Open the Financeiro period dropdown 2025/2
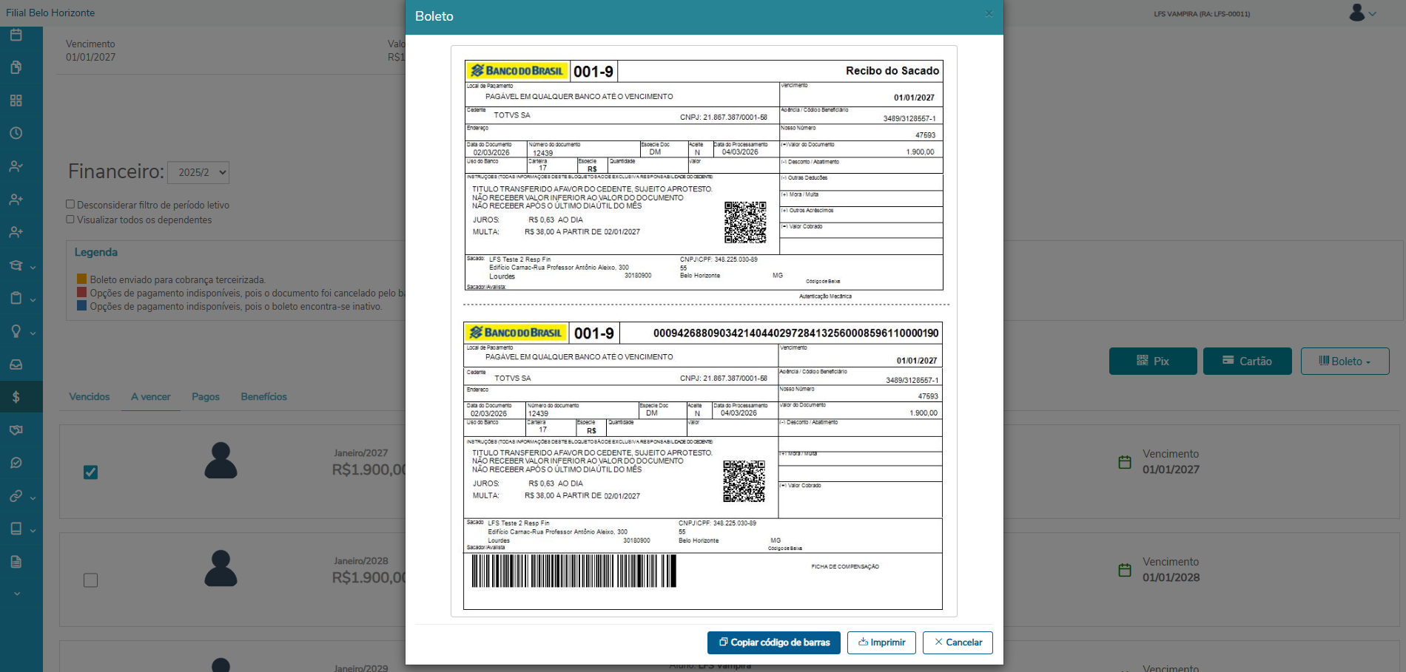Image resolution: width=1406 pixels, height=672 pixels. click(198, 172)
